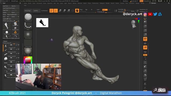The width and height of the screenshot is (171, 96).
Task: Expand the Zplugin palette header
Action: coord(154,3)
